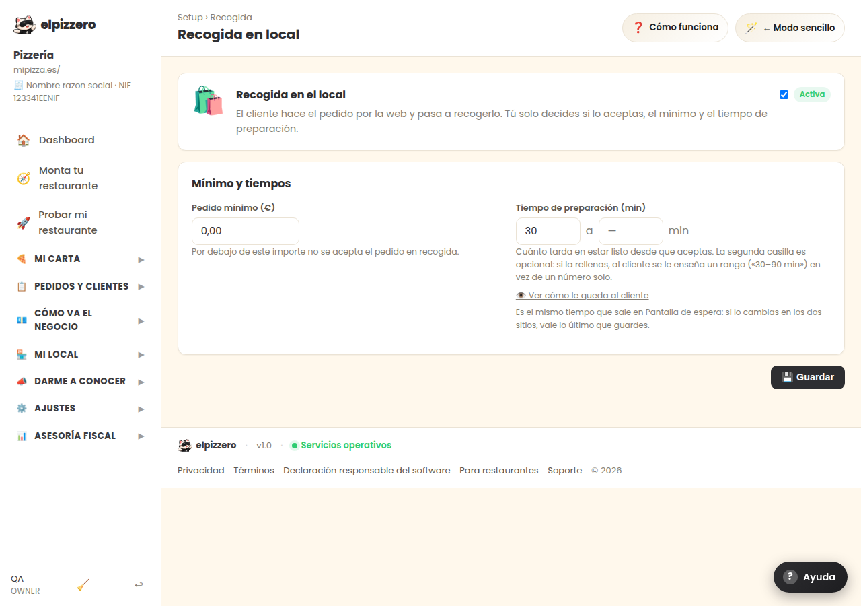Click the elpizzero raccoon logo in sidebar
Viewport: 861px width, 606px height.
[x=25, y=25]
